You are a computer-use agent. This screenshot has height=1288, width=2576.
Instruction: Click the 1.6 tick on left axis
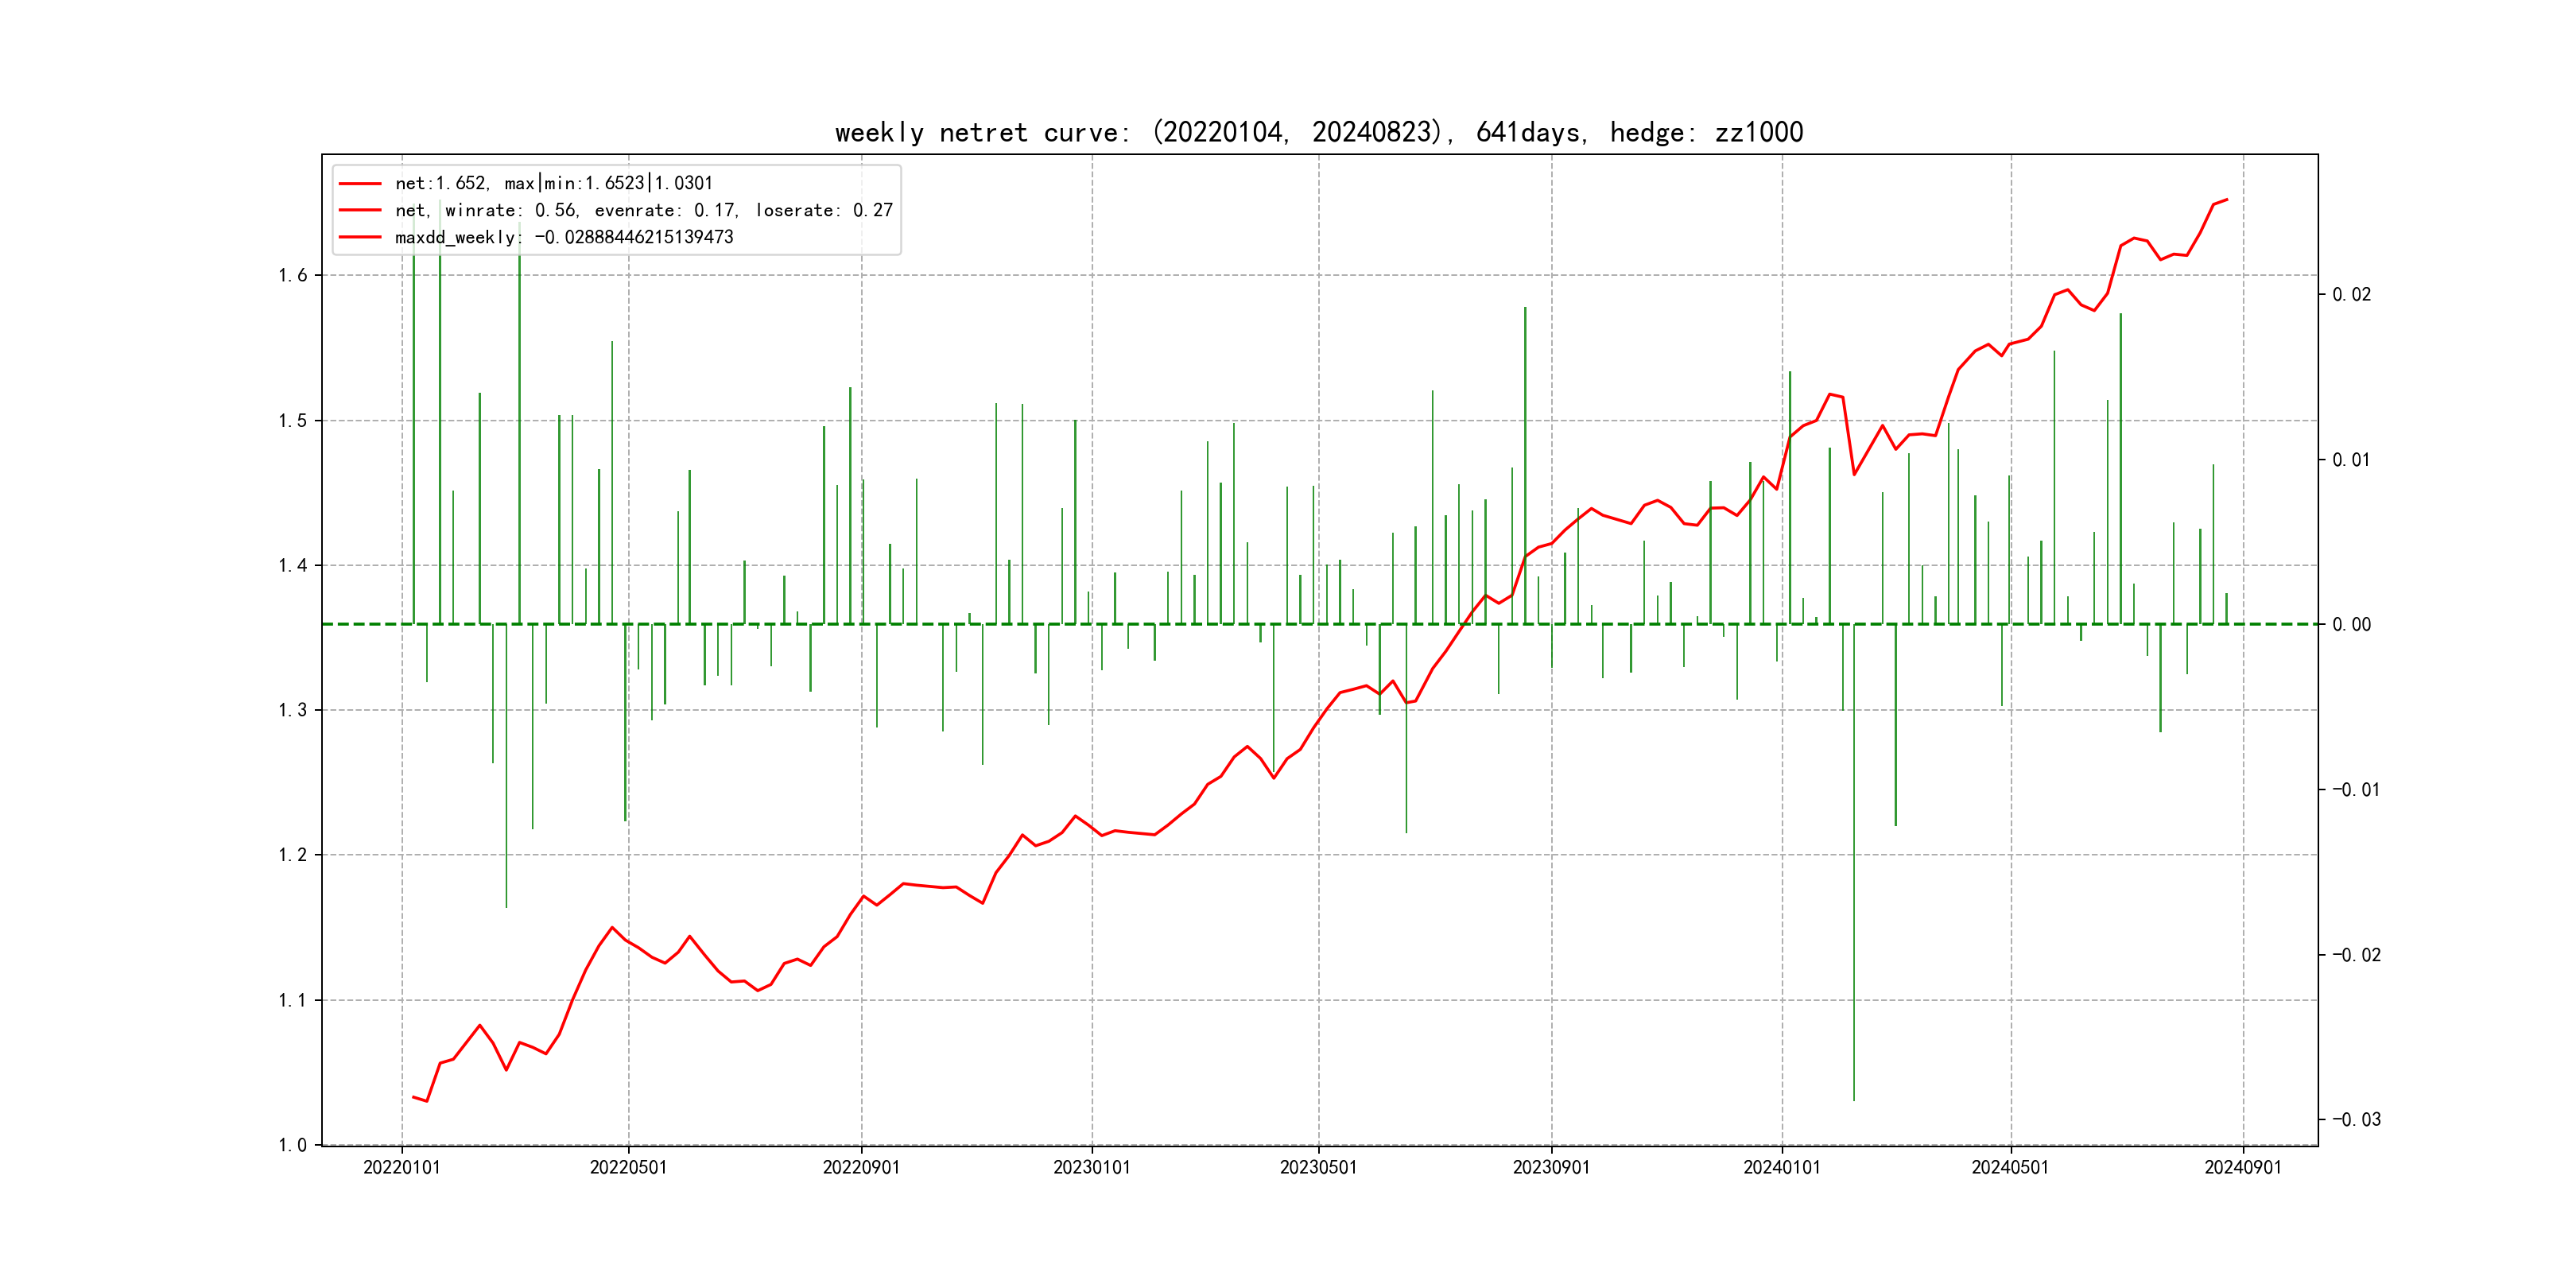click(292, 275)
